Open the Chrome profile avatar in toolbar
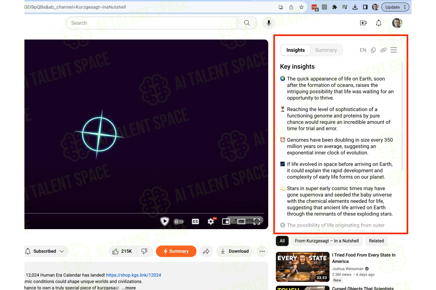This screenshot has width=436, height=290. point(375,7)
